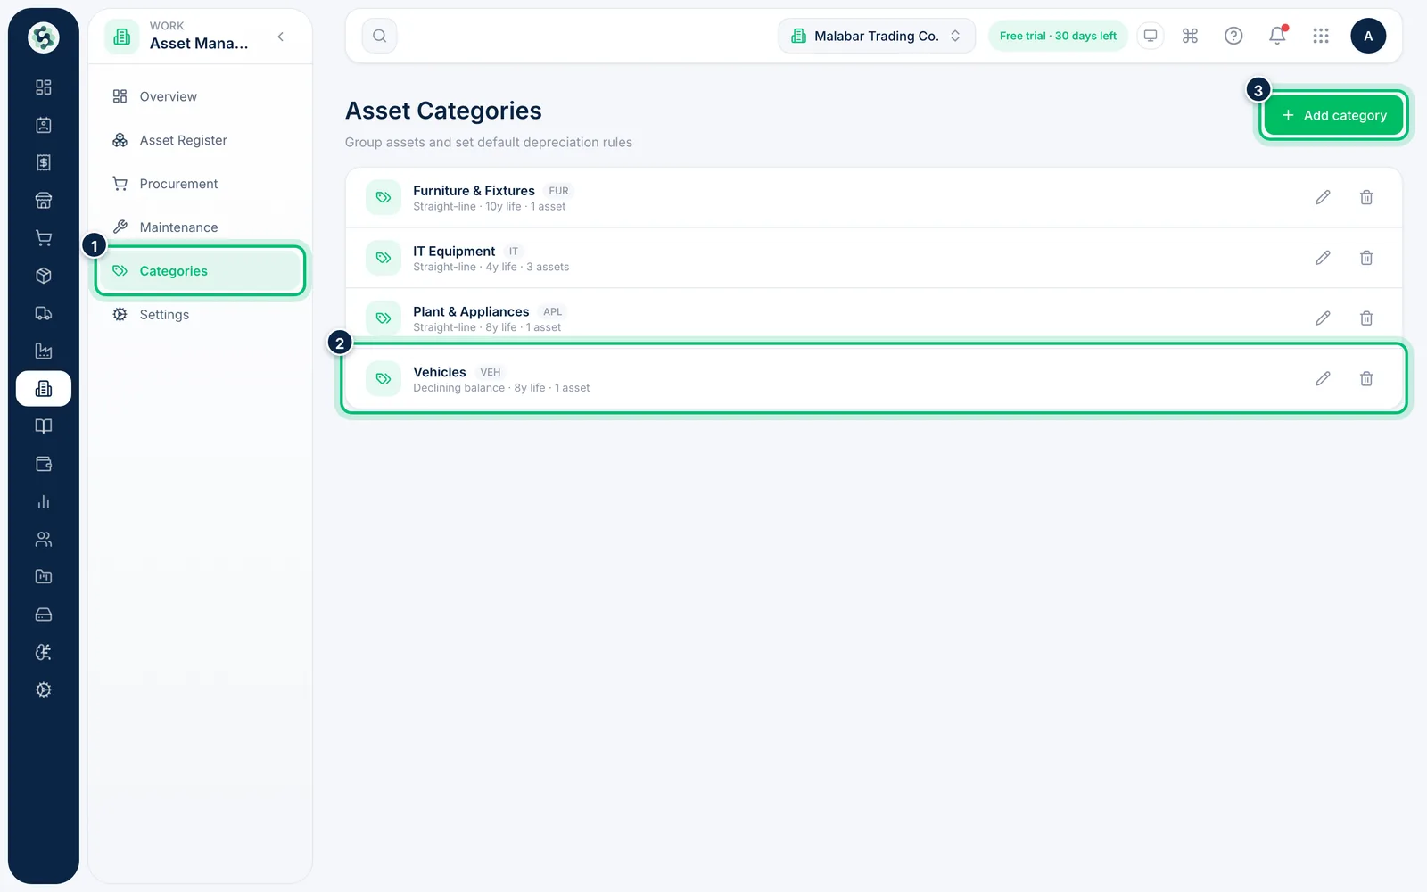Open the wallet icon in the left rail
The width and height of the screenshot is (1427, 892).
pos(43,464)
